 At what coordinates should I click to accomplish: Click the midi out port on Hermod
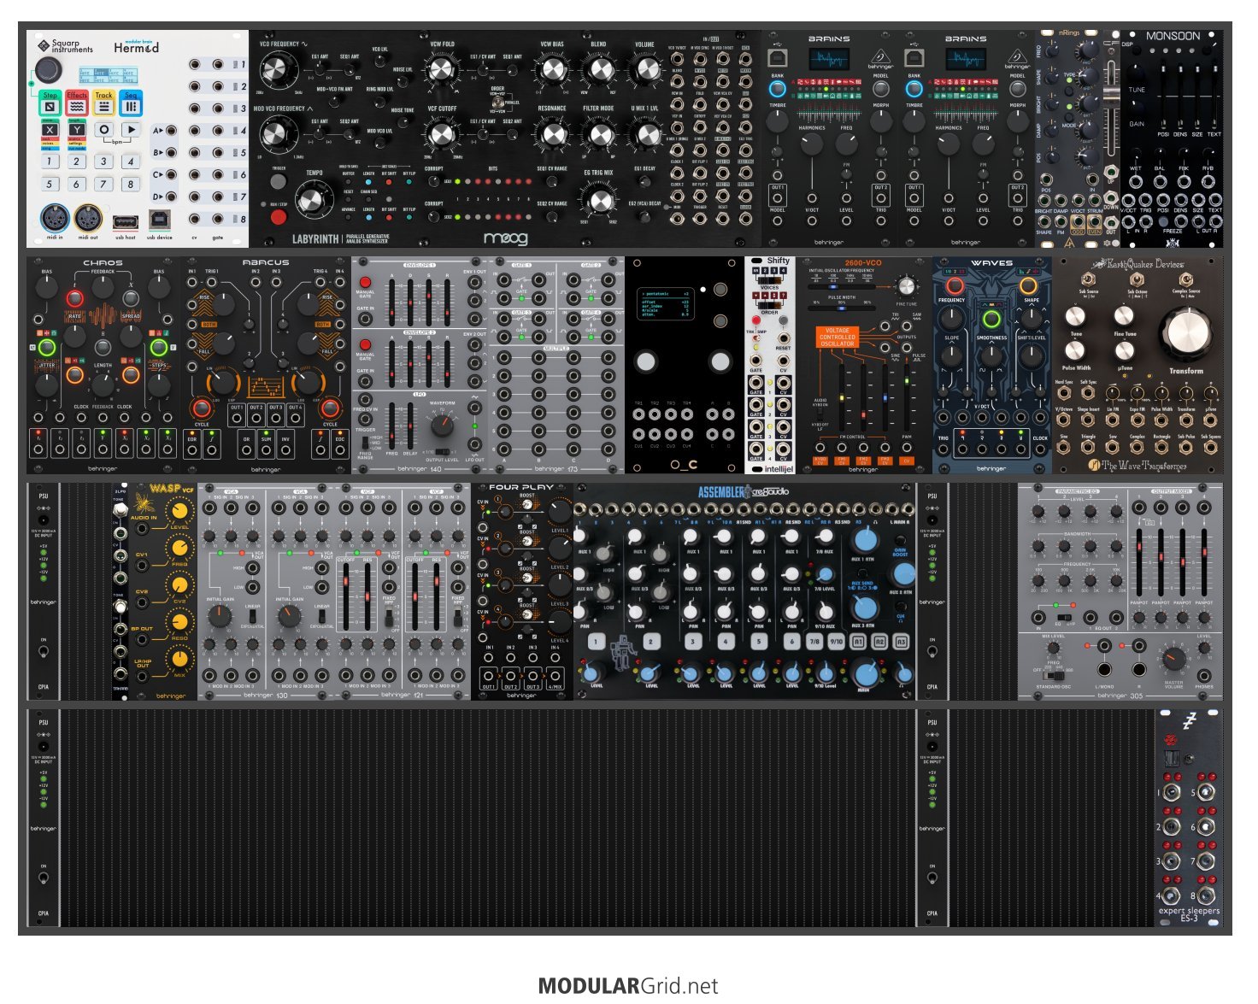pyautogui.click(x=87, y=219)
